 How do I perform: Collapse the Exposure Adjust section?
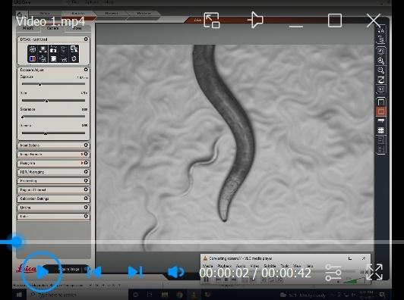point(86,70)
